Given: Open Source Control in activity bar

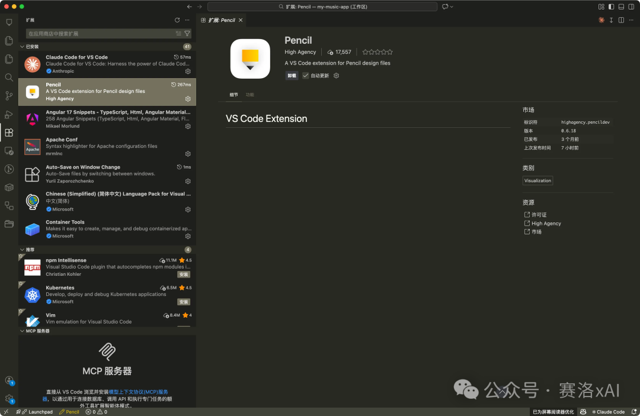Looking at the screenshot, I should tap(9, 96).
